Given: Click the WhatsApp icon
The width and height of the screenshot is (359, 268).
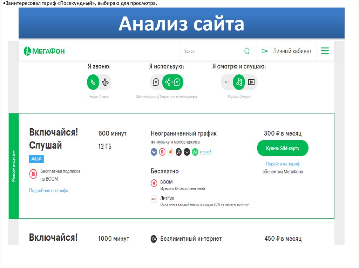Looking at the screenshot, I should [195, 152].
